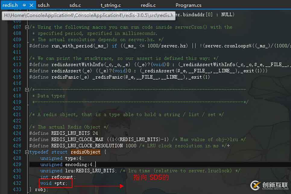Collapse the redisObject struct at line 427
The image size is (291, 194).
click(x=27, y=152)
